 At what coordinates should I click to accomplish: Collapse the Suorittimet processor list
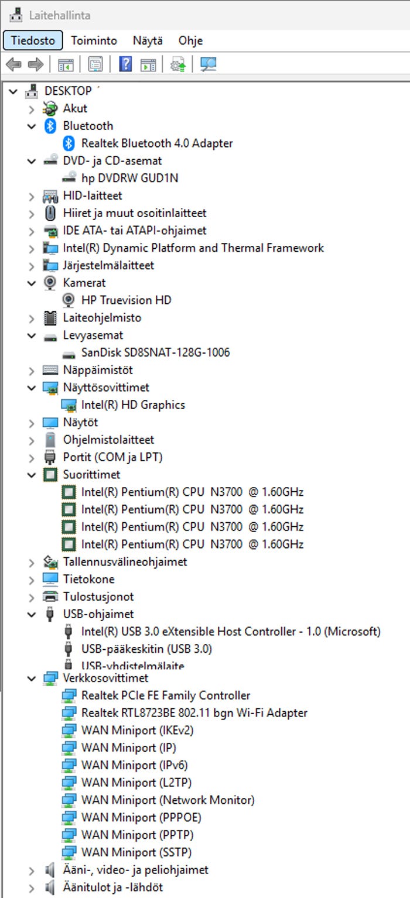pyautogui.click(x=32, y=475)
